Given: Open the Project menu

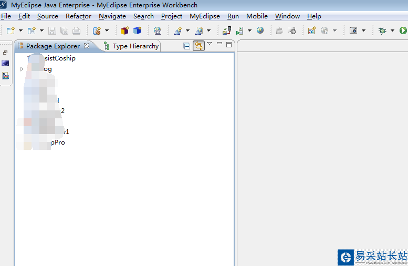Looking at the screenshot, I should coord(172,16).
